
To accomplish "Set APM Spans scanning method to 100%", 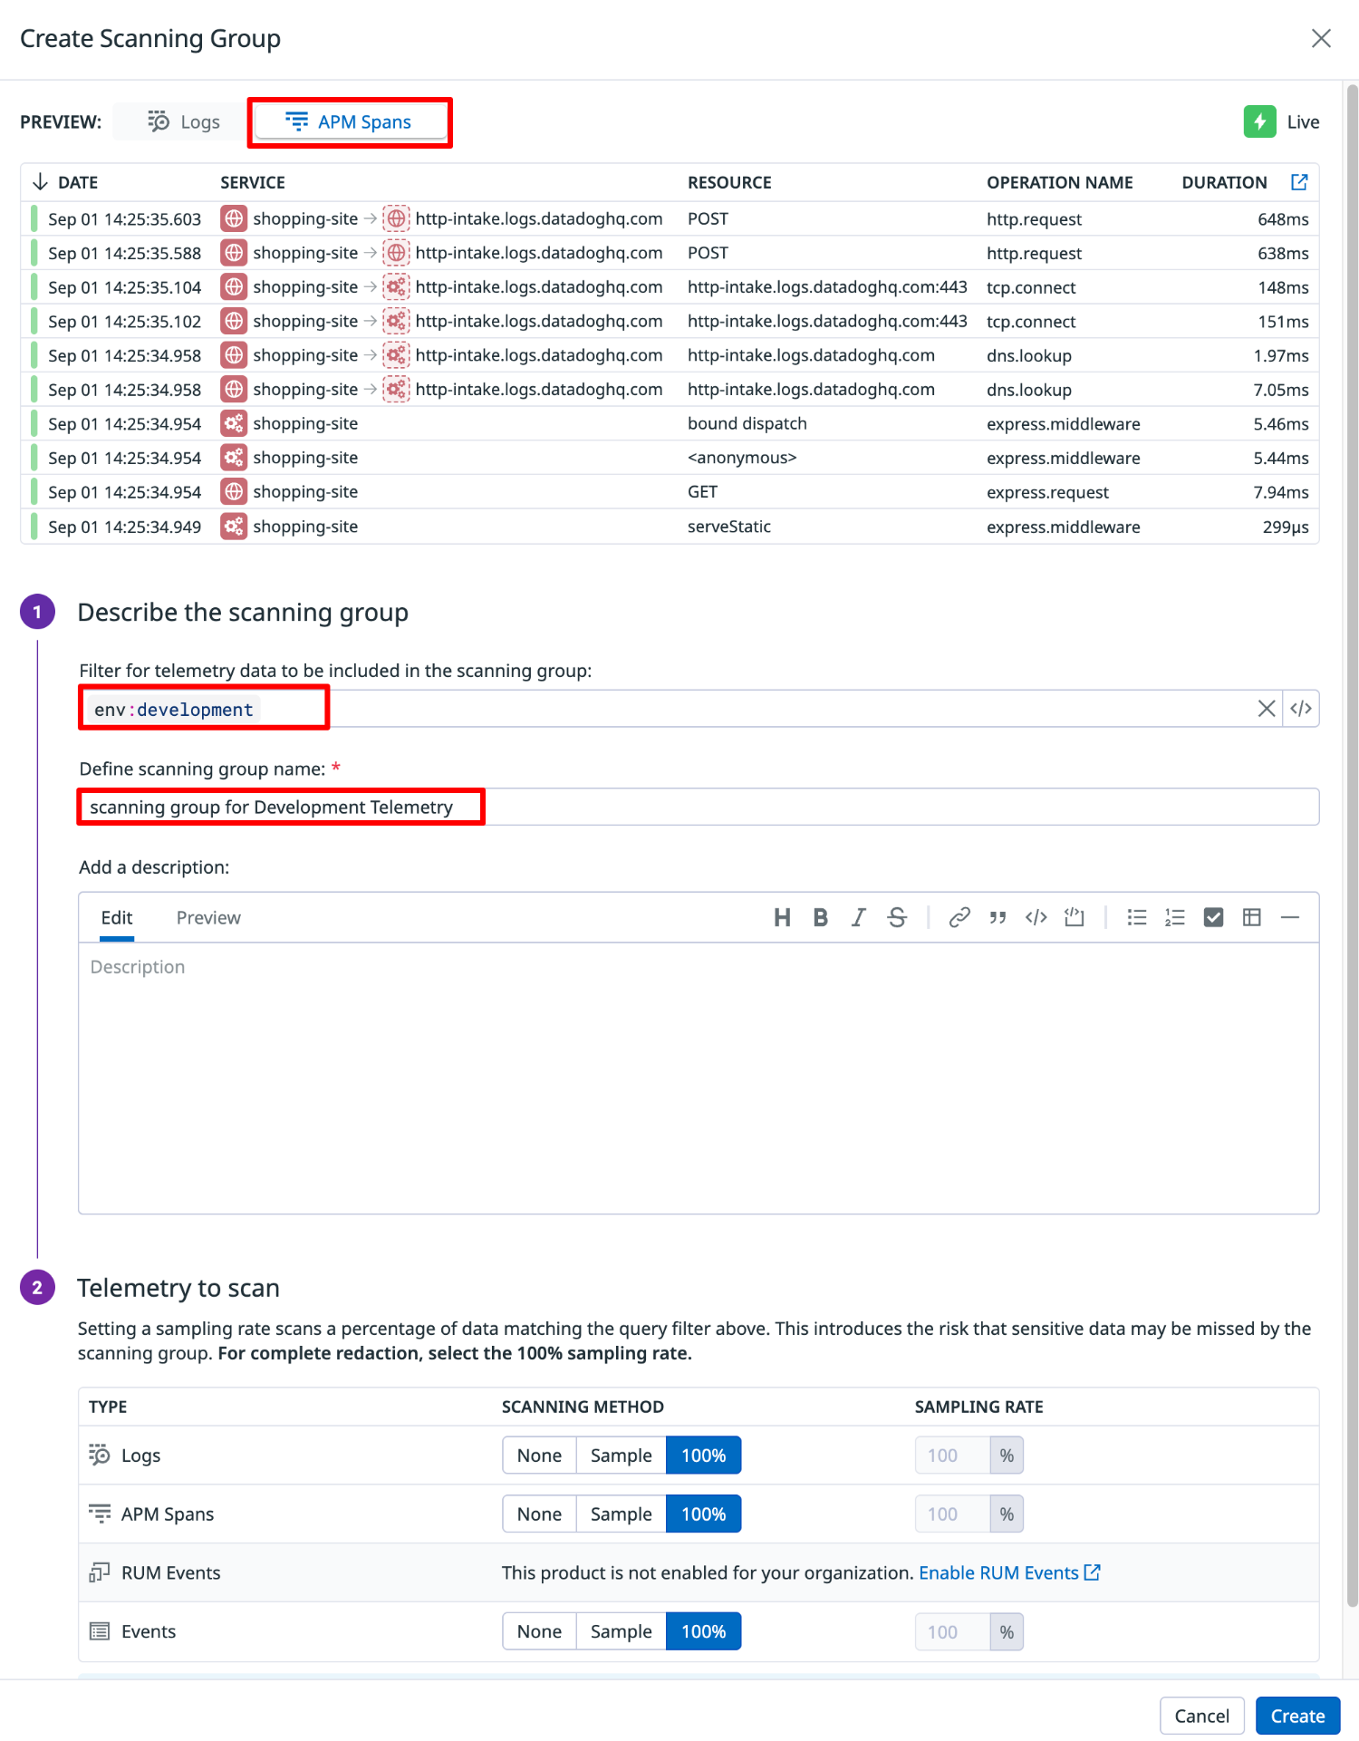I will click(x=703, y=1514).
